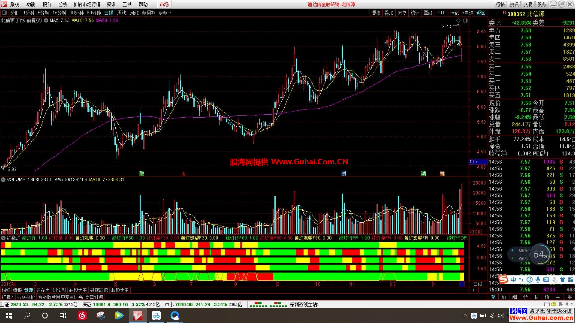Toggle the side panel icon beside 分时
Image resolution: width=575 pixels, height=323 pixels.
(4, 13)
